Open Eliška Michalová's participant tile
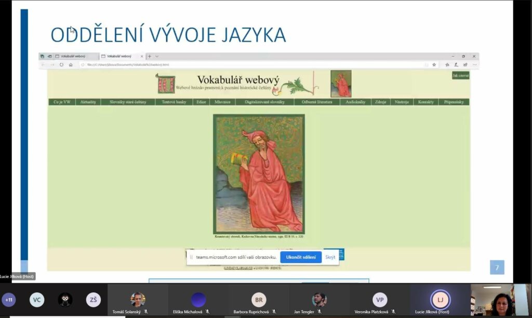 click(198, 300)
